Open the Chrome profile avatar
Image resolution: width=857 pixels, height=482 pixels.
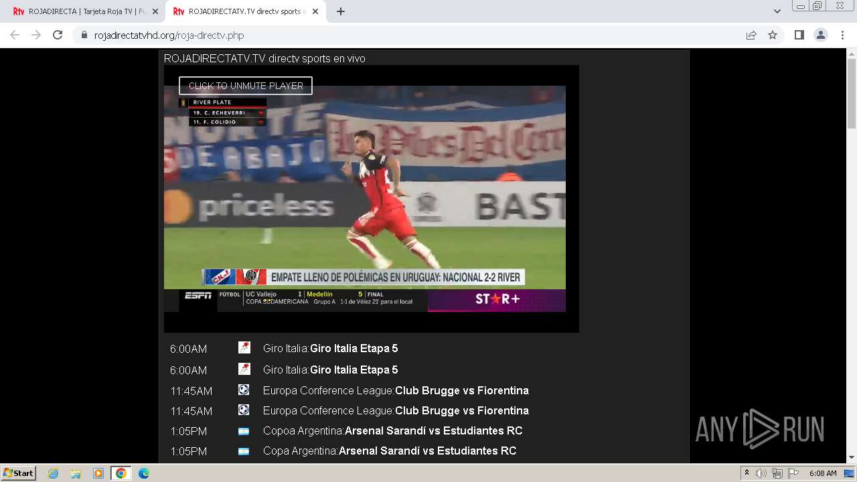click(821, 35)
